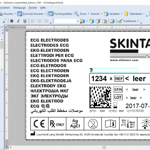150x150 pixels.
Task: Open the partially visible Anordnen menu
Action: click(5, 8)
